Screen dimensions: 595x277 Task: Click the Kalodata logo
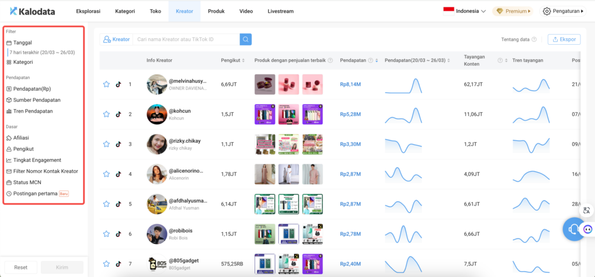(33, 12)
